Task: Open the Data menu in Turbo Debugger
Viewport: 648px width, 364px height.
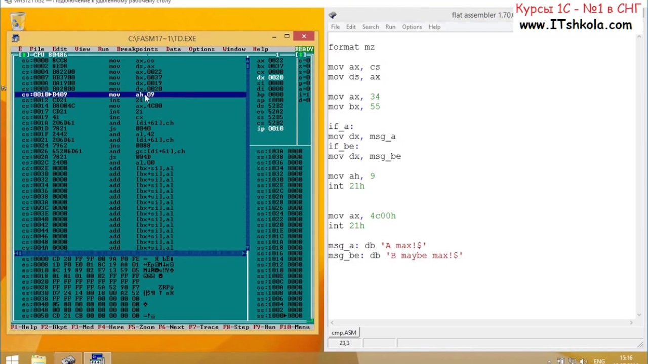Action: 173,49
